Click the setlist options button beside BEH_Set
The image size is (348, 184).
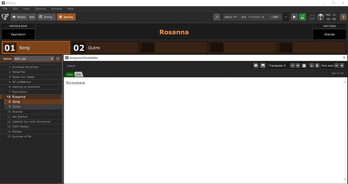58,59
